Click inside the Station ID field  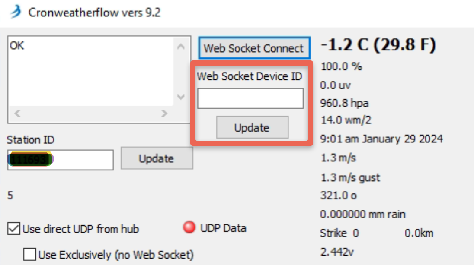pyautogui.click(x=61, y=160)
